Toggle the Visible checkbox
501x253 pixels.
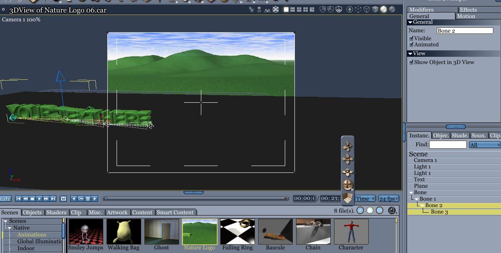(411, 38)
